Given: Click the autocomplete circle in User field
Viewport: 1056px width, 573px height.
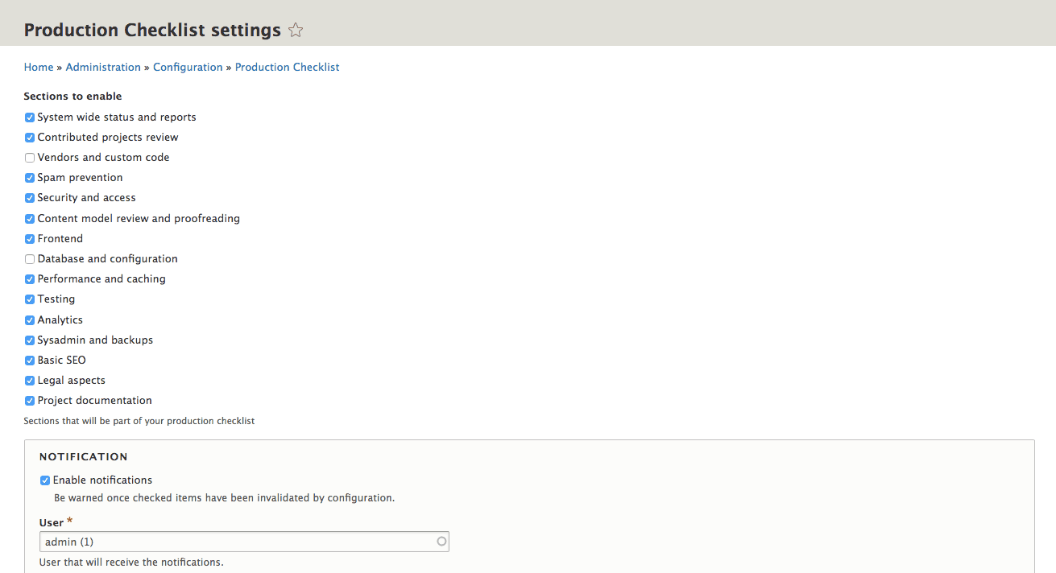Looking at the screenshot, I should [x=441, y=542].
